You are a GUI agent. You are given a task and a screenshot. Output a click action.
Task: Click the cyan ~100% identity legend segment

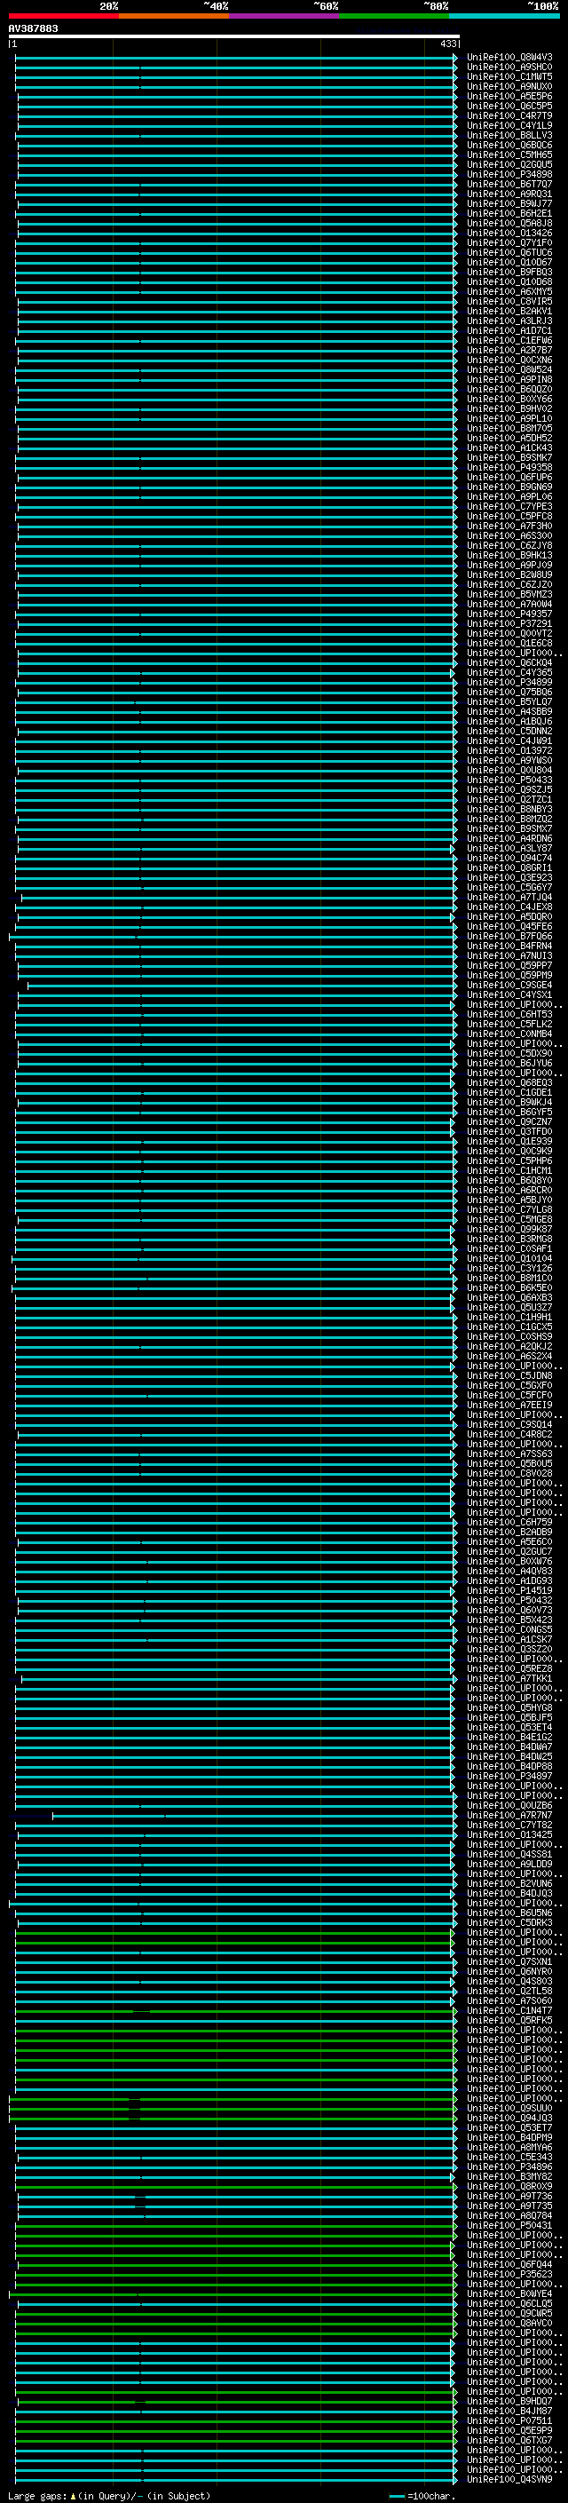[505, 16]
